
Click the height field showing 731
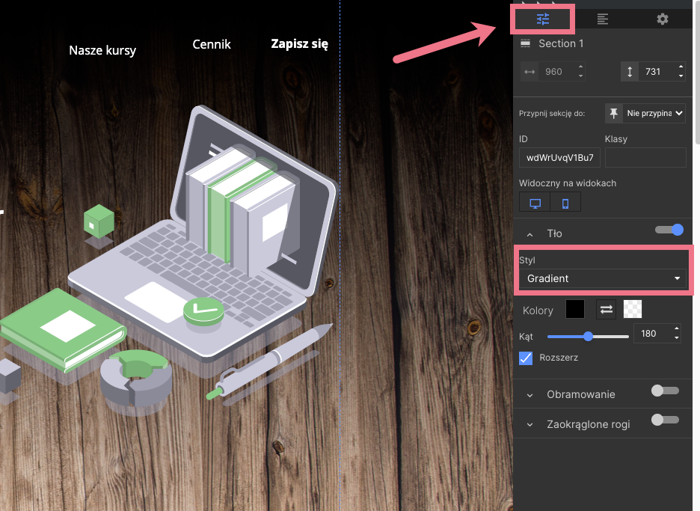tap(657, 72)
